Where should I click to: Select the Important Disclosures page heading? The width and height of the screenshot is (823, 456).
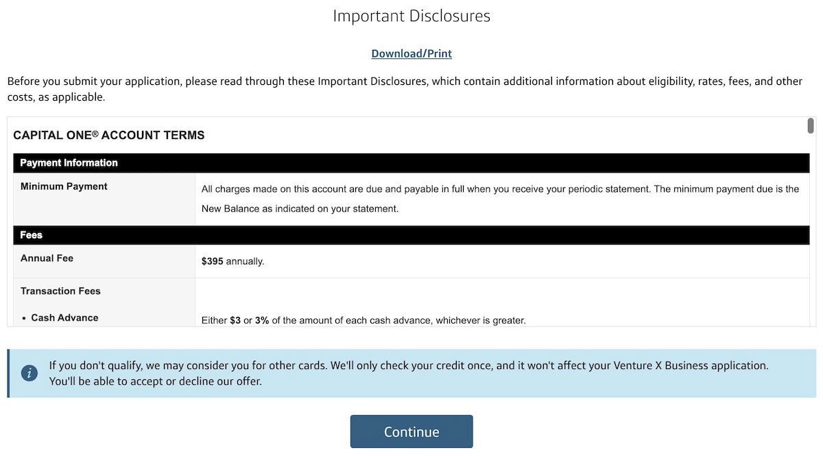411,16
